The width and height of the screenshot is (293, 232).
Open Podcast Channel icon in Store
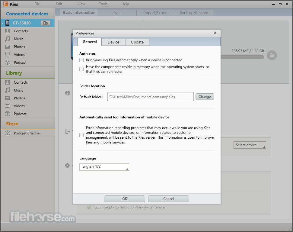click(x=8, y=133)
